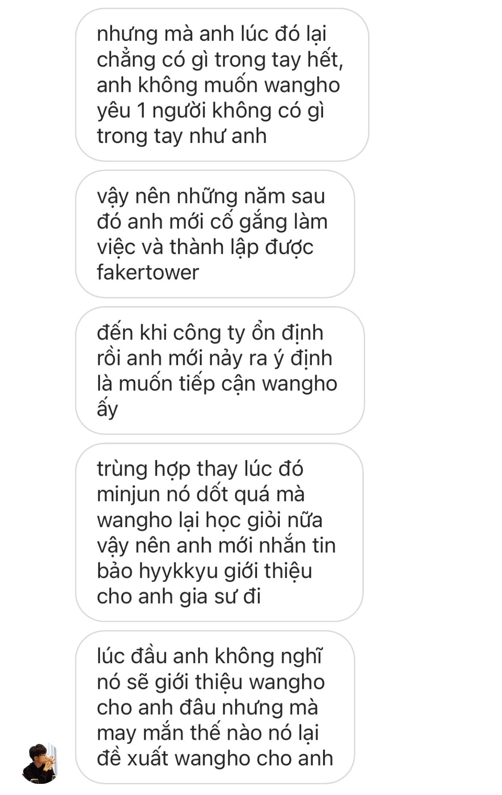Image resolution: width=502 pixels, height=795 pixels.
Task: Click the line 'chẳng có gì trong tay hết,'
Action: [220, 60]
